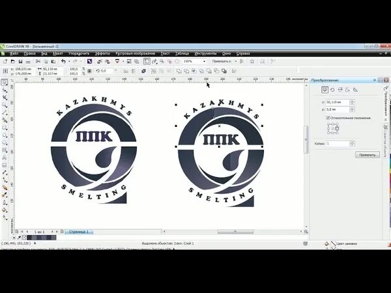Open the vertical Свойства объекта docker tab
The image size is (391, 293).
(385, 140)
